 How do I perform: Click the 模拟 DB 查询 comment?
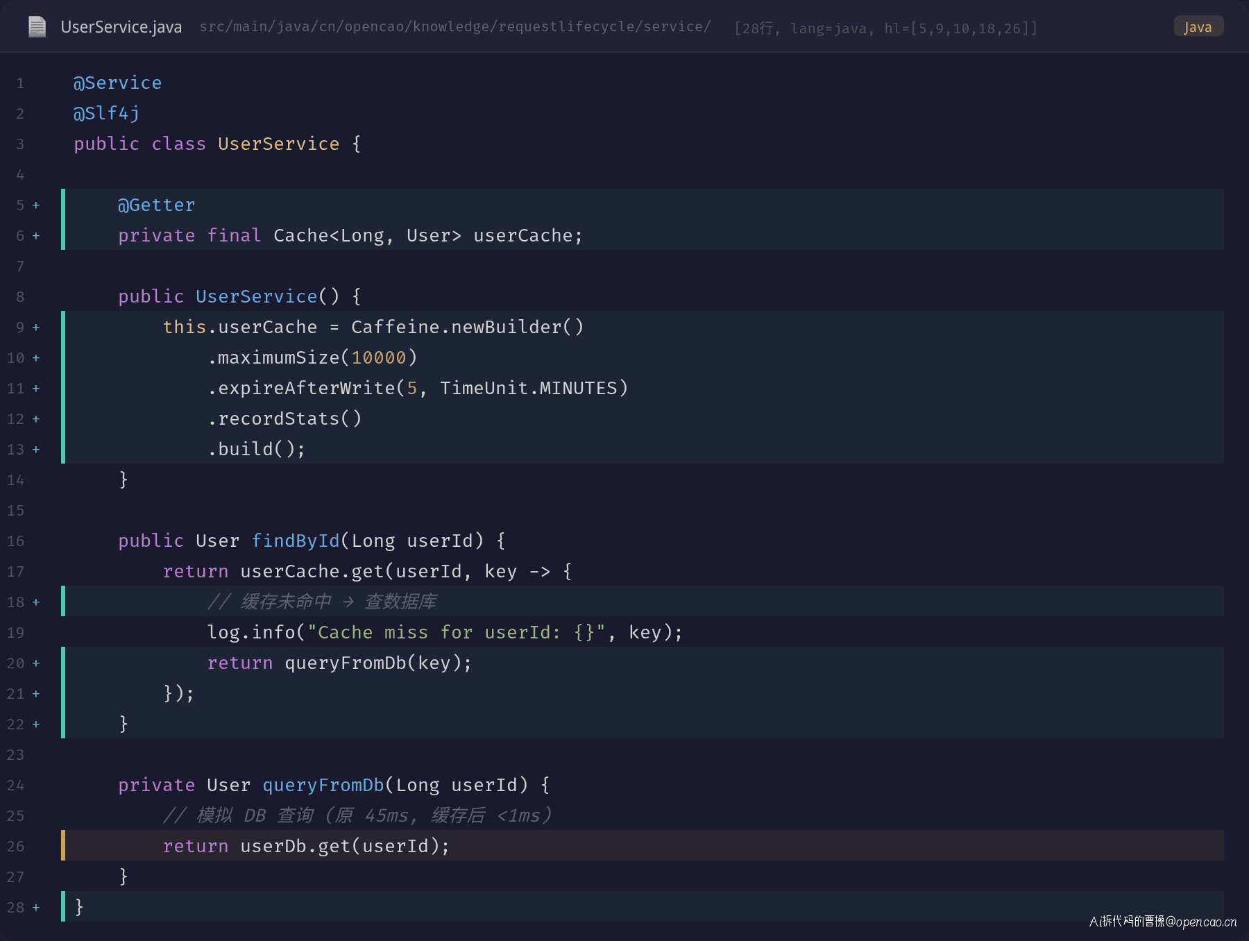click(357, 815)
